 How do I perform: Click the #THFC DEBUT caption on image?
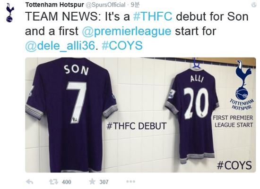pyautogui.click(x=136, y=126)
